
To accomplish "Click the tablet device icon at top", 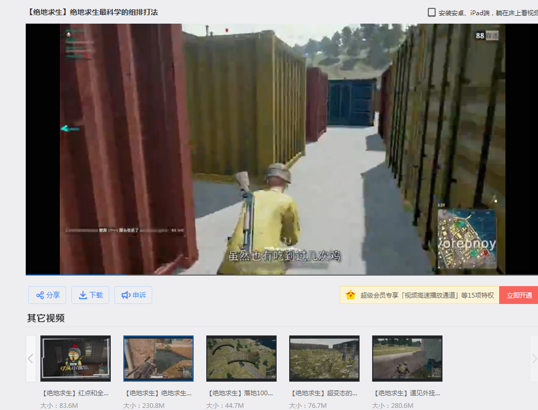I will (431, 12).
